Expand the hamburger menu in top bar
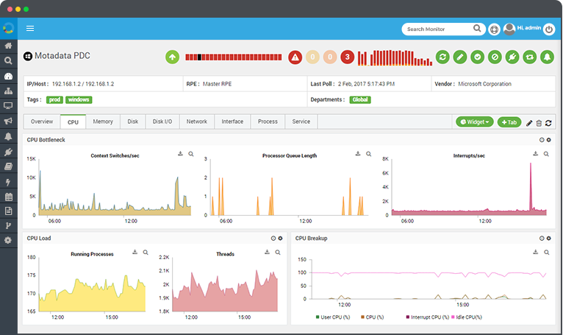This screenshot has width=563, height=335. (30, 29)
